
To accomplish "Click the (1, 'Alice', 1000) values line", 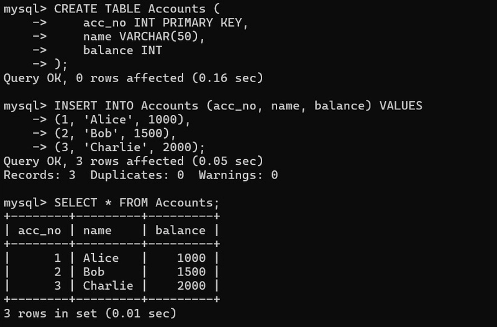I will tap(122, 120).
